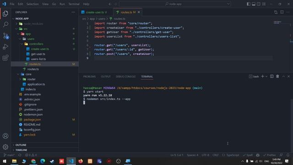Maximize the panel with the up chevron
293x165 pixels.
283,77
